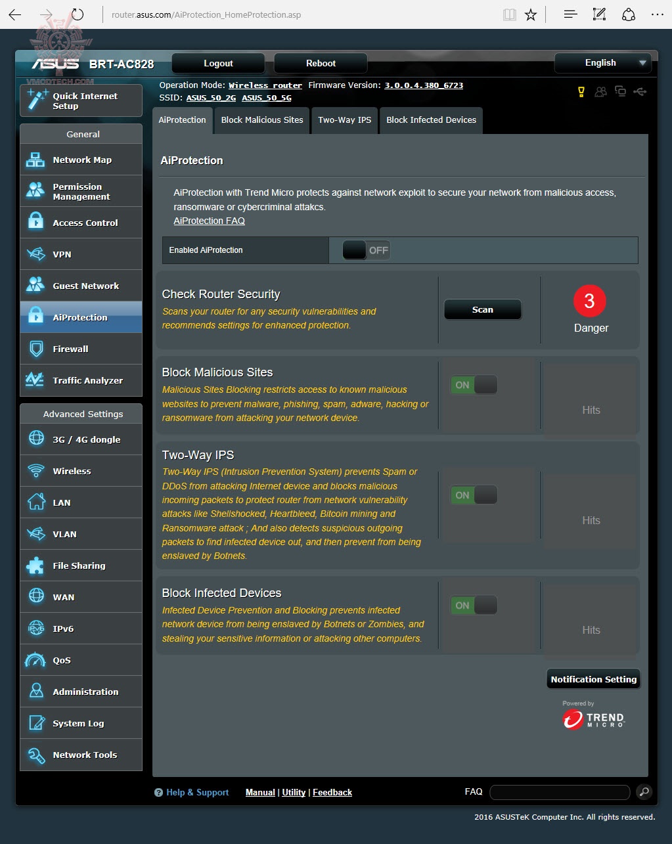Click the firmware version 3.0.0.4.380_6723 link

pos(424,85)
